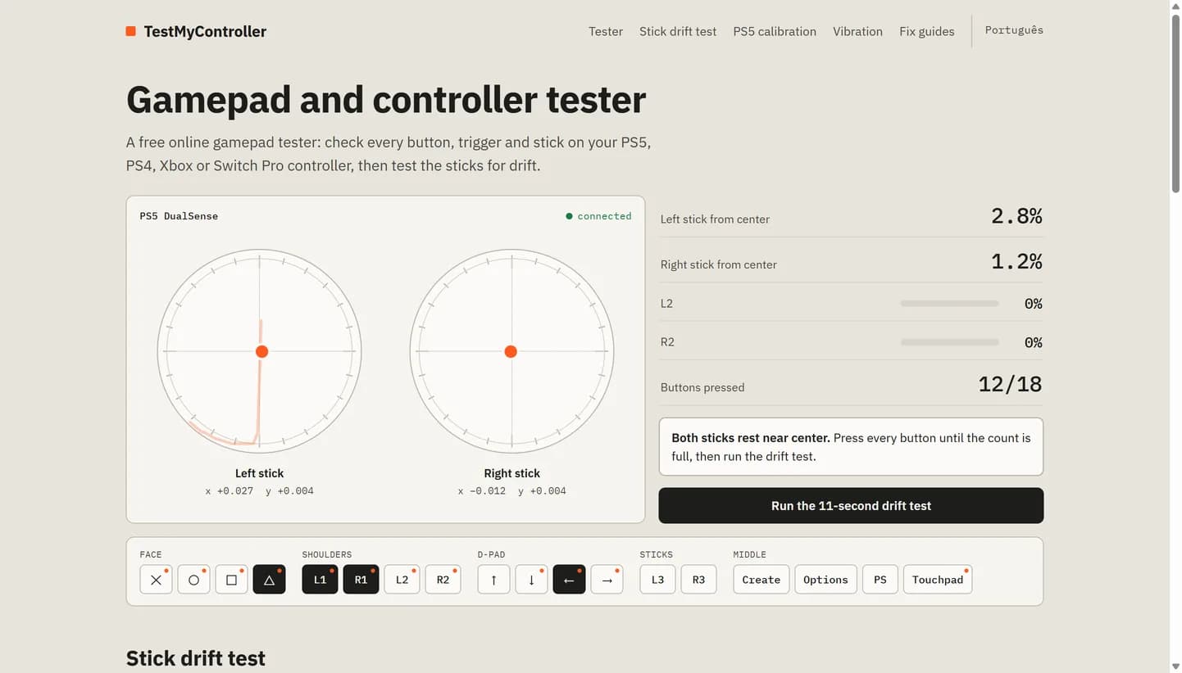Image resolution: width=1182 pixels, height=673 pixels.
Task: Click the 1.2% right stick value
Action: (1016, 262)
